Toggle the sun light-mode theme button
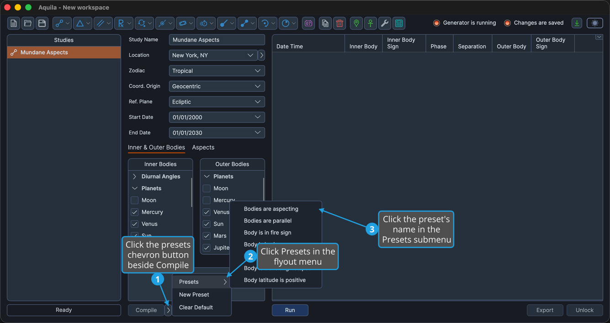Image resolution: width=610 pixels, height=323 pixels. [x=595, y=23]
